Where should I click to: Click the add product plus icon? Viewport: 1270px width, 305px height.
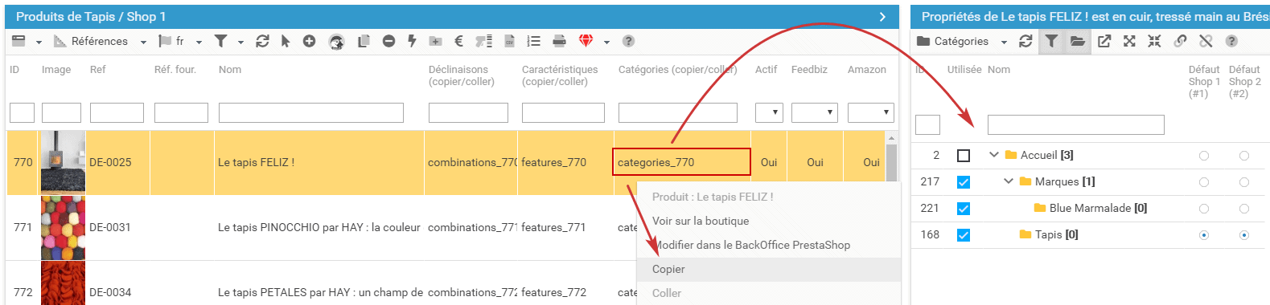click(309, 41)
